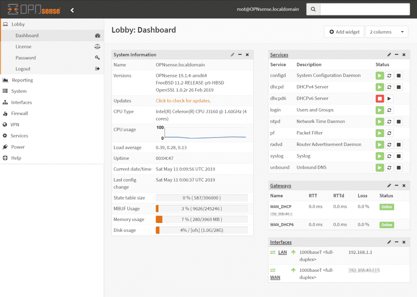
Task: Minimize the Gateways widget
Action: (x=397, y=186)
